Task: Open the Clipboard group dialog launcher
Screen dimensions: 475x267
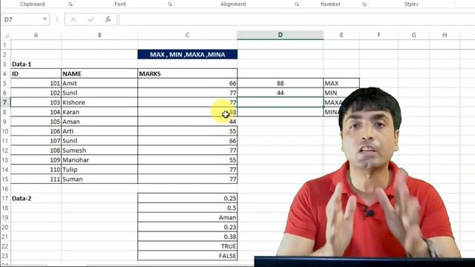Action: point(71,4)
